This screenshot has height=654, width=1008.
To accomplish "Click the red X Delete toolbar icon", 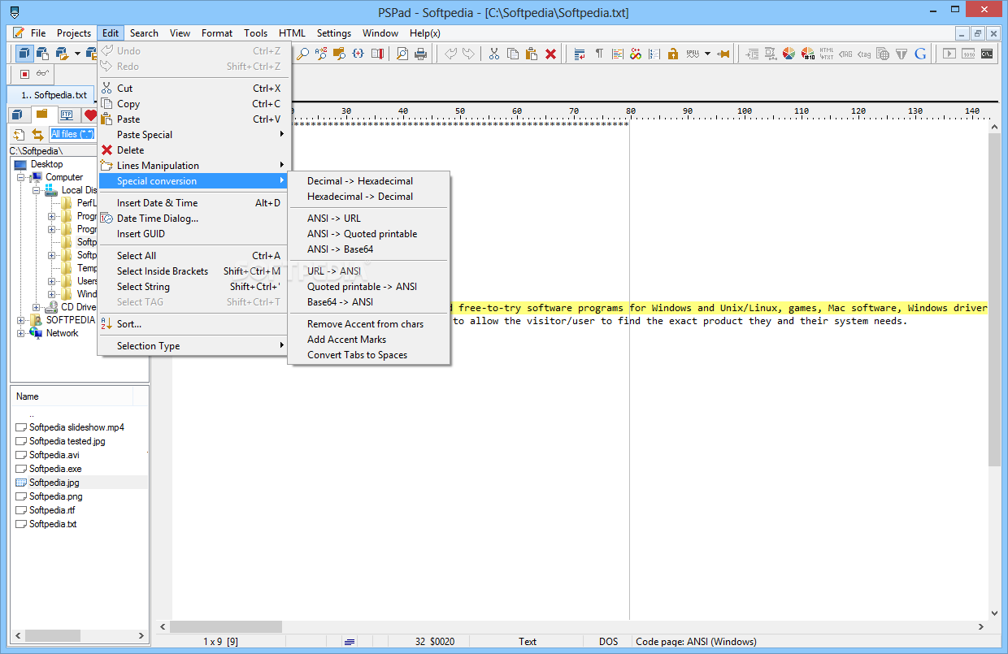I will coord(550,54).
